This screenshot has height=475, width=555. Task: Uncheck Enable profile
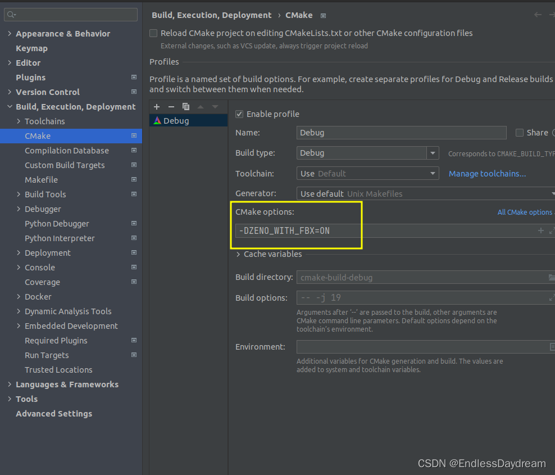[x=239, y=114]
